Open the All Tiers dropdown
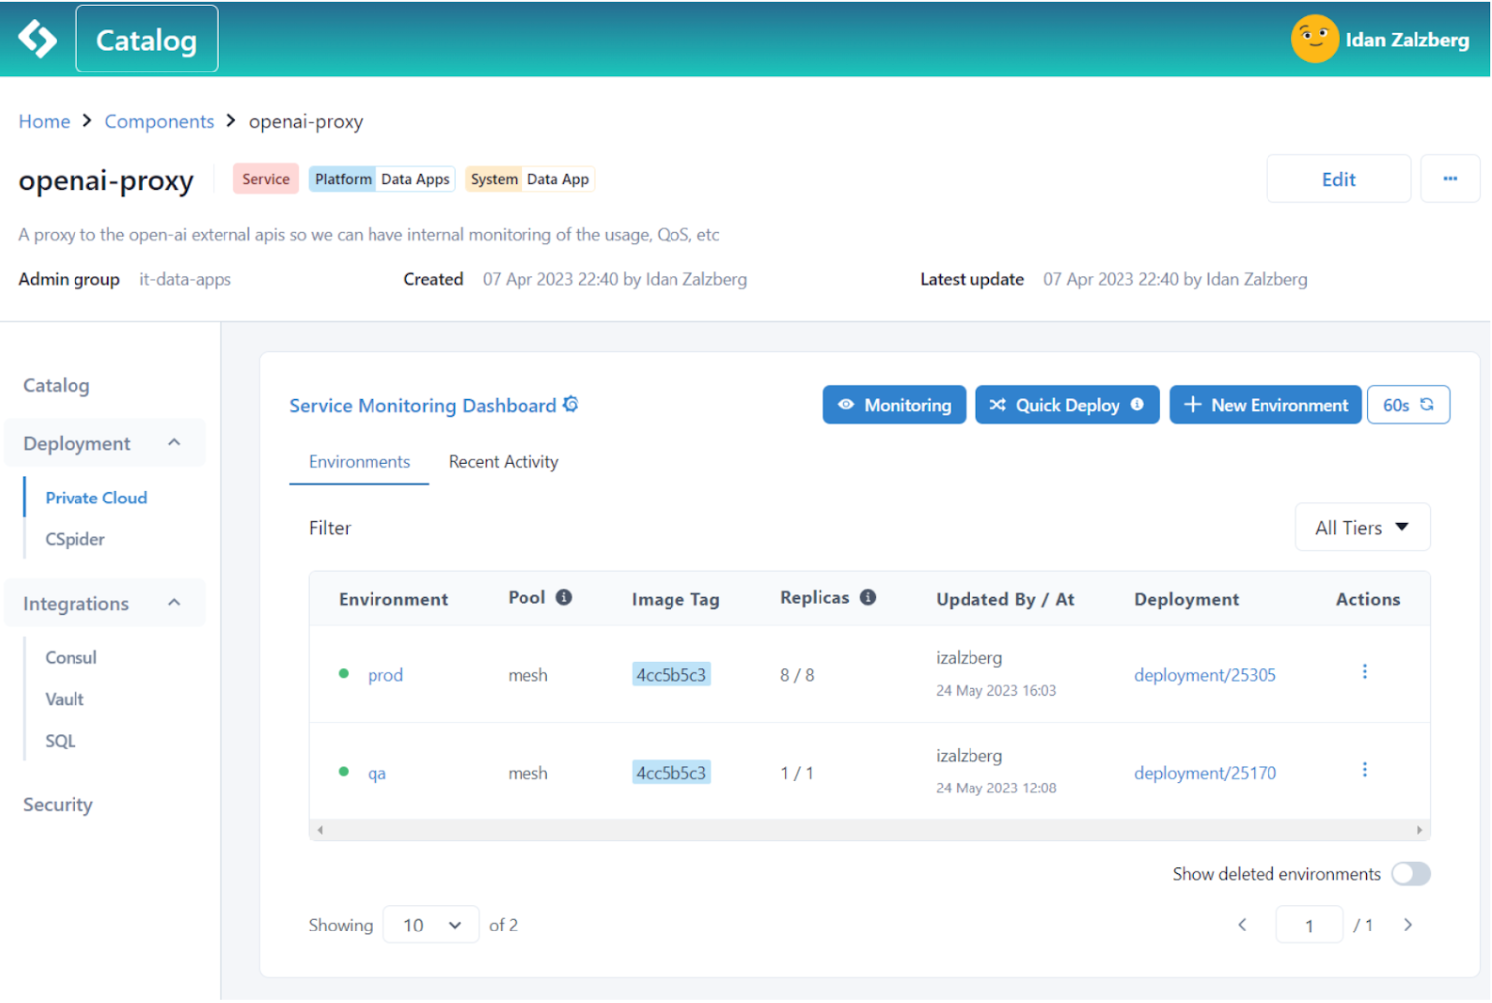The height and width of the screenshot is (1003, 1492). (1362, 527)
